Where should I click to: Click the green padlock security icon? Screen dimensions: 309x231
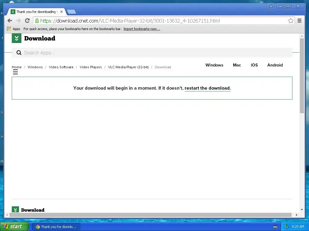pyautogui.click(x=37, y=21)
